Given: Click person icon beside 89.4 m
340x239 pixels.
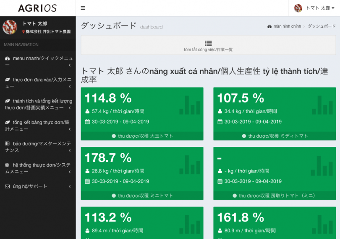Looking at the screenshot, I should [x=87, y=231].
